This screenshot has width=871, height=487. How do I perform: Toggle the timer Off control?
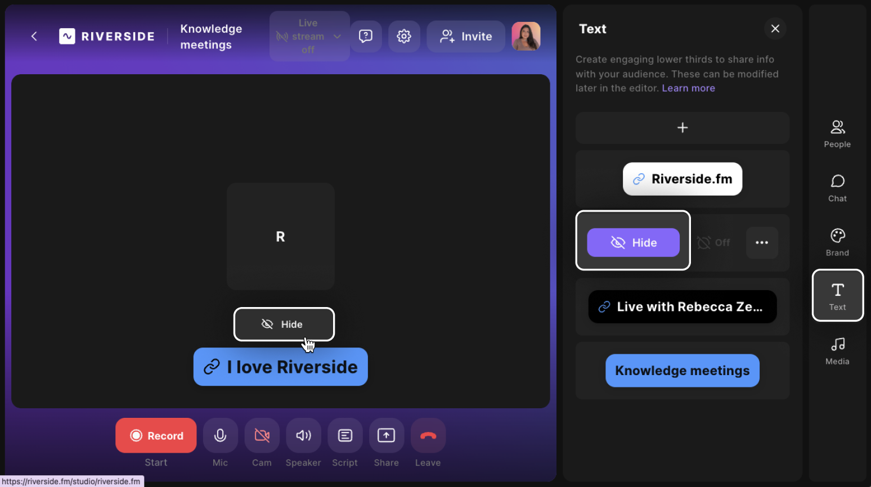713,242
